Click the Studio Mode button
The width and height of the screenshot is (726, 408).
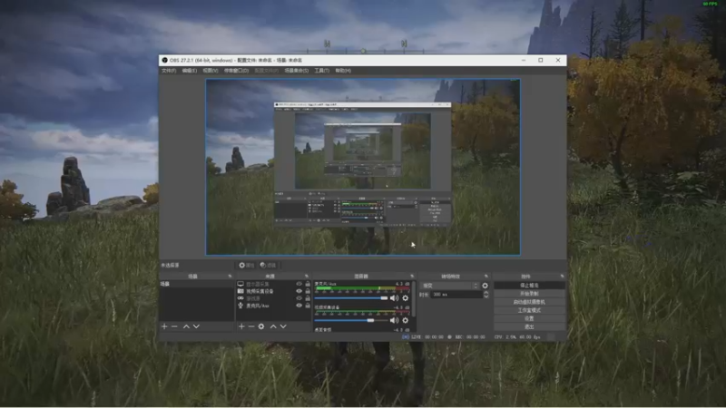529,310
